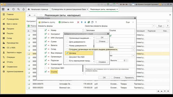The height and width of the screenshot is (97, 173).
Task: Click the check-all elements icon in toolbar
Action: 89,22
